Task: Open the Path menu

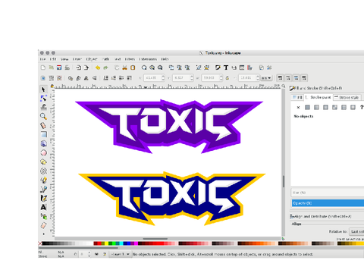Action: pyautogui.click(x=105, y=59)
